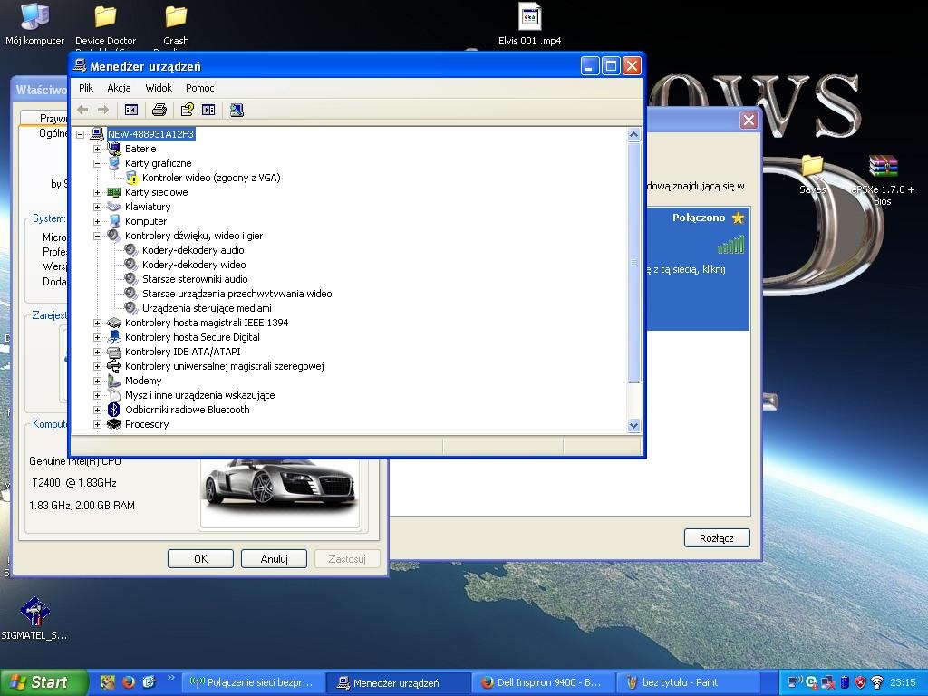This screenshot has width=928, height=696.
Task: Select Starsze urządzenia przechwytywania wideo
Action: 237,294
